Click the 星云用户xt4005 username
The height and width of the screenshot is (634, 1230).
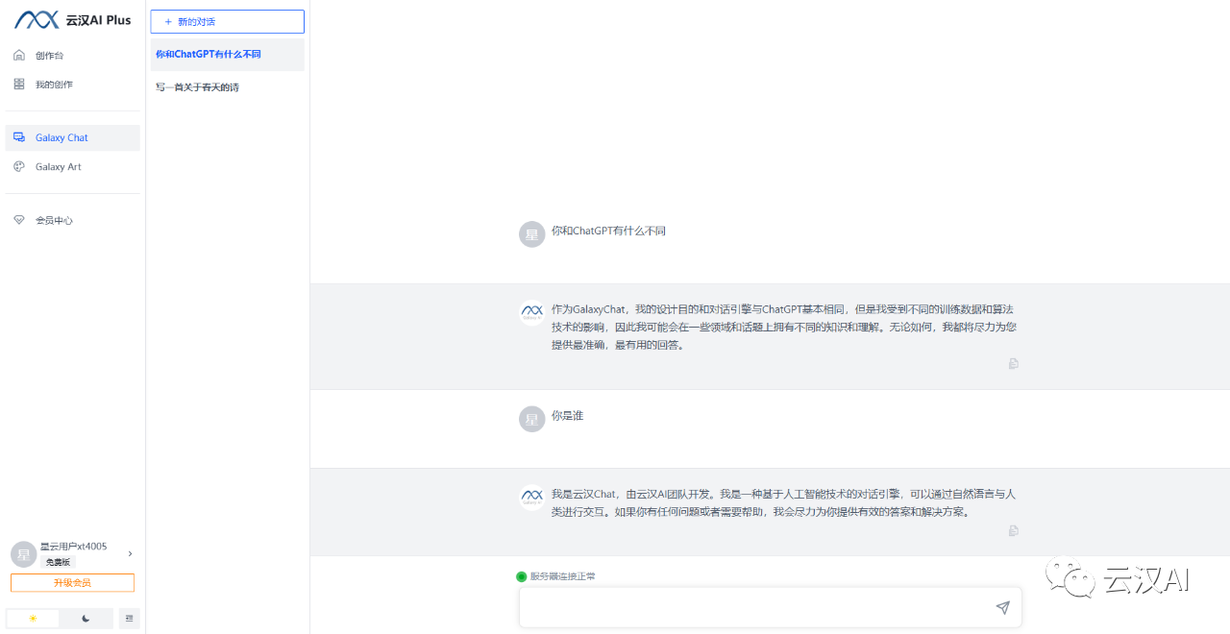74,547
